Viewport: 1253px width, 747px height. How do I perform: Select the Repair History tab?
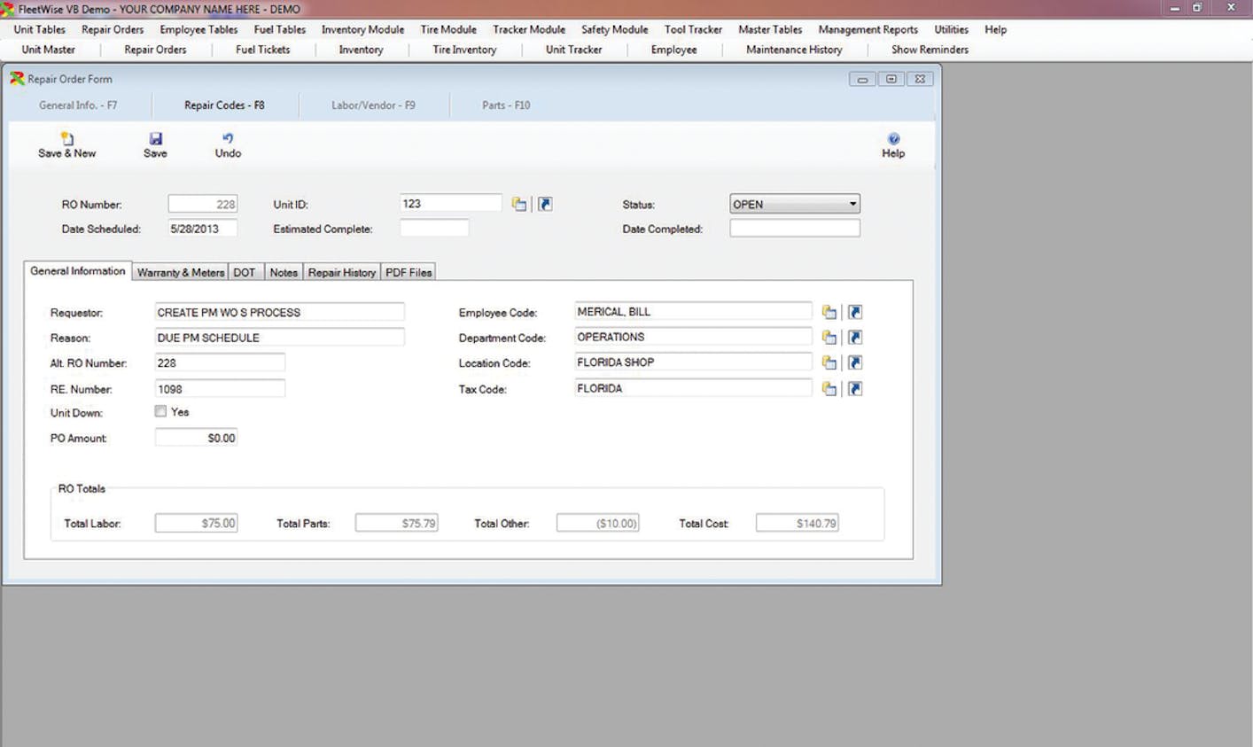click(341, 272)
